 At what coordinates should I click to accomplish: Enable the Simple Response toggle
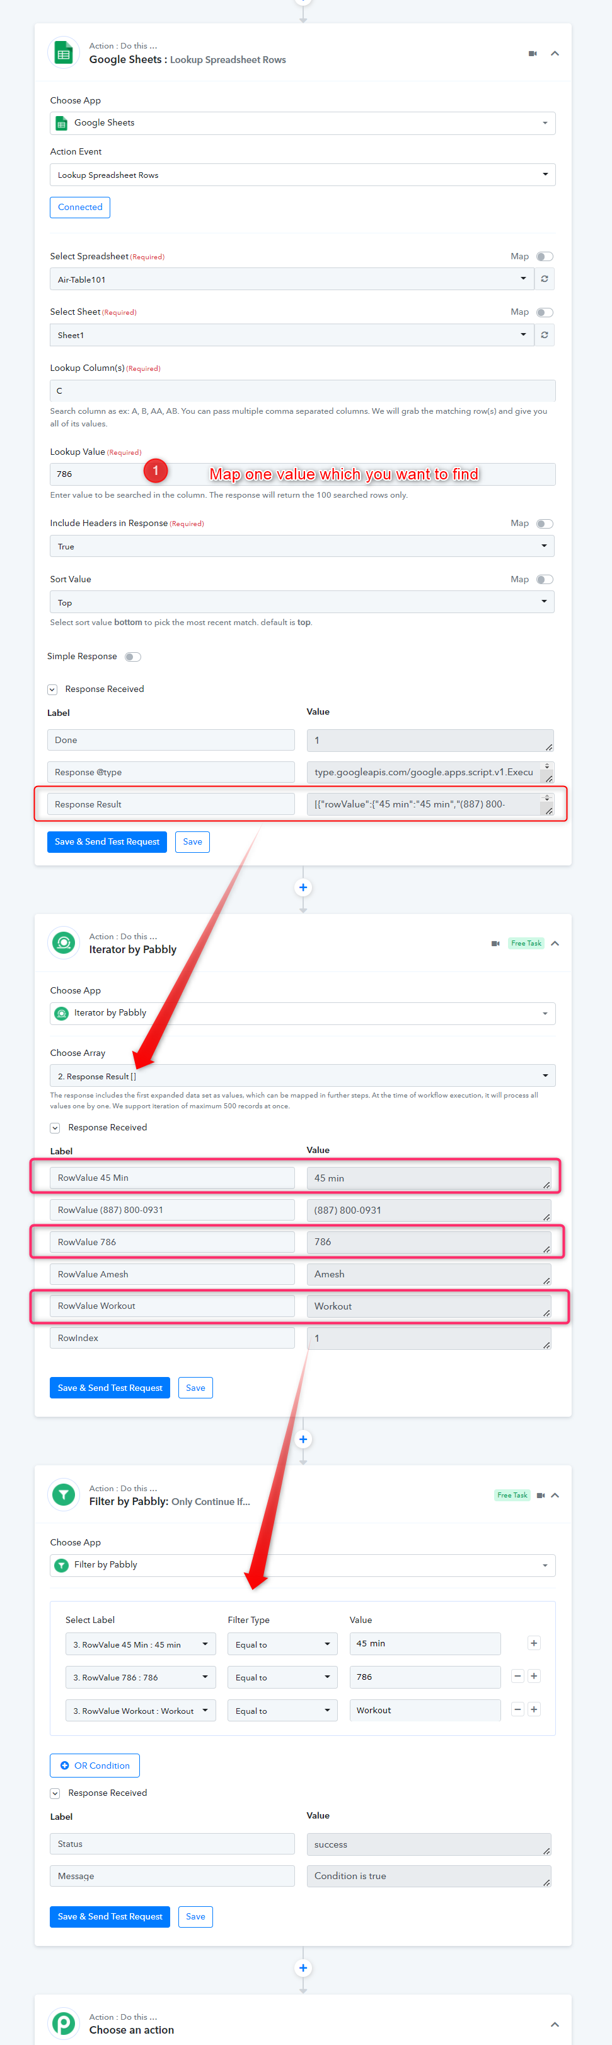(133, 657)
